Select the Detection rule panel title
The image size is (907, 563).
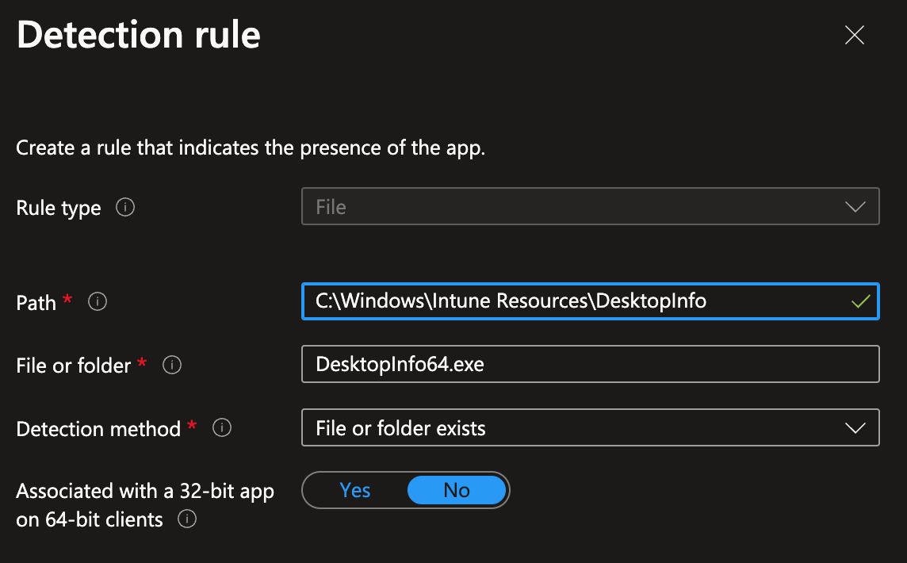(x=138, y=34)
